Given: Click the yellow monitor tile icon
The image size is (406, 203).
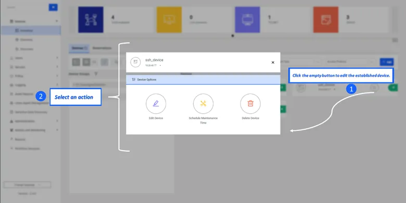Looking at the screenshot, I should click(x=169, y=20).
